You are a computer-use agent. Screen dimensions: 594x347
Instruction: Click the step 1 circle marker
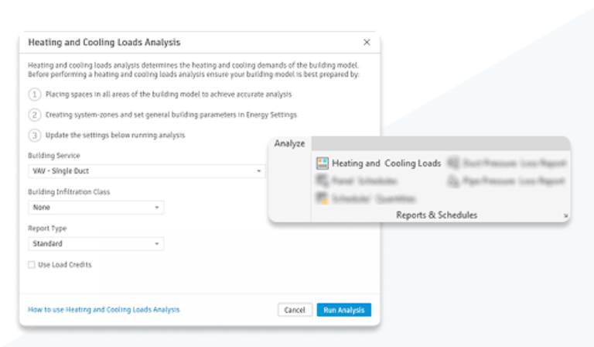tap(35, 94)
